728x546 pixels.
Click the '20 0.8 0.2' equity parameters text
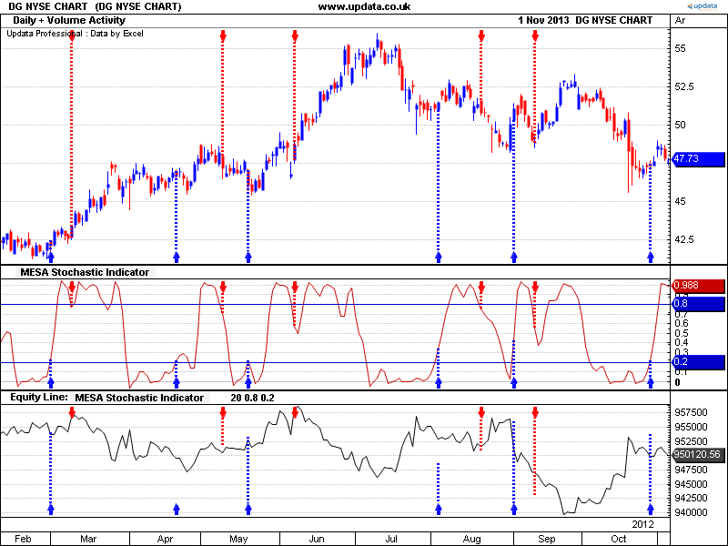pos(253,398)
